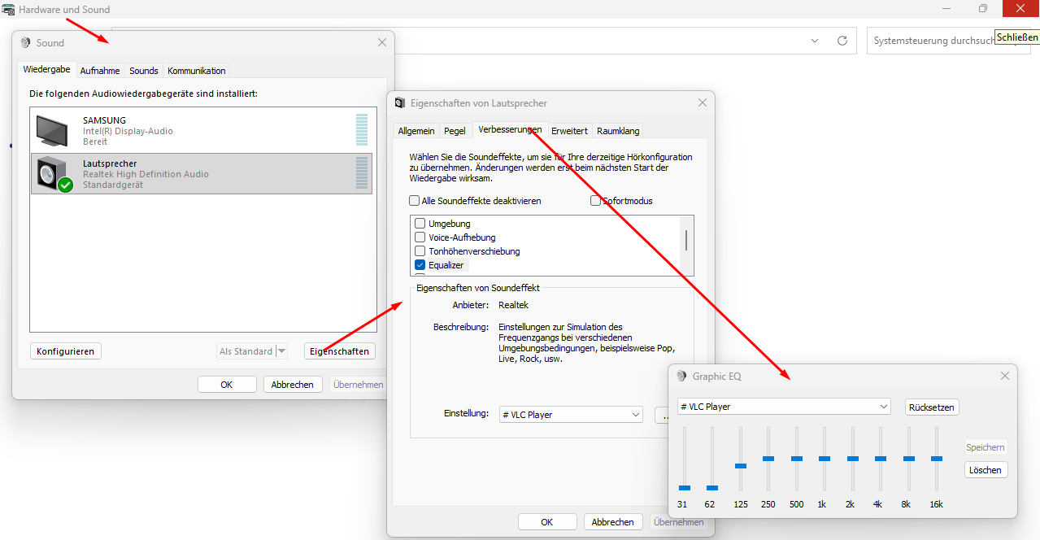Viewport: 1040px width, 540px height.
Task: Refresh the Systemsteuerung address bar
Action: tap(842, 41)
